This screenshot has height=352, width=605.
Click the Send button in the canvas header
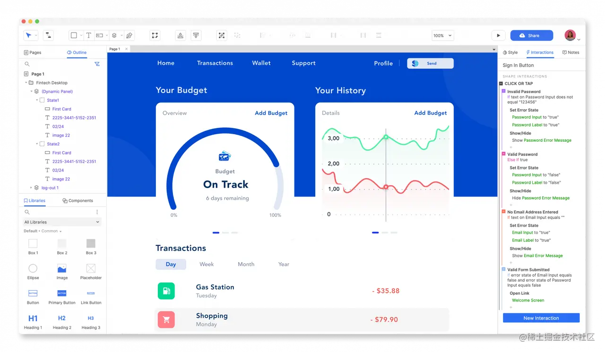(x=430, y=63)
